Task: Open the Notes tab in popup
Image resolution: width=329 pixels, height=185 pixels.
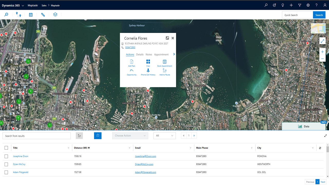Action: (149, 54)
